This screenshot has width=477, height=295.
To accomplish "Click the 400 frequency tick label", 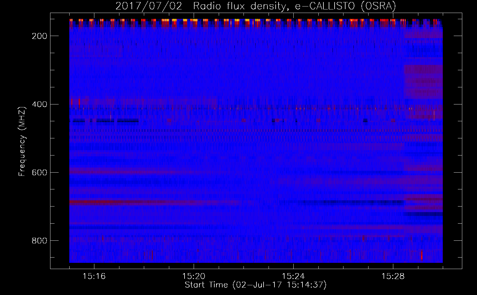I will (x=39, y=104).
